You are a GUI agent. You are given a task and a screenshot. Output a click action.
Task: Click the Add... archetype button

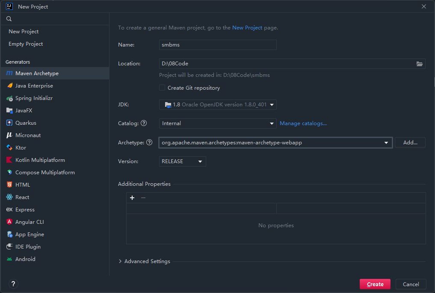(410, 143)
